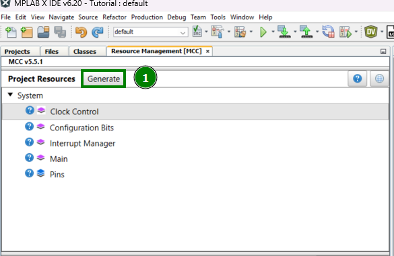Open the Production menu
The image size is (394, 256).
(x=147, y=17)
